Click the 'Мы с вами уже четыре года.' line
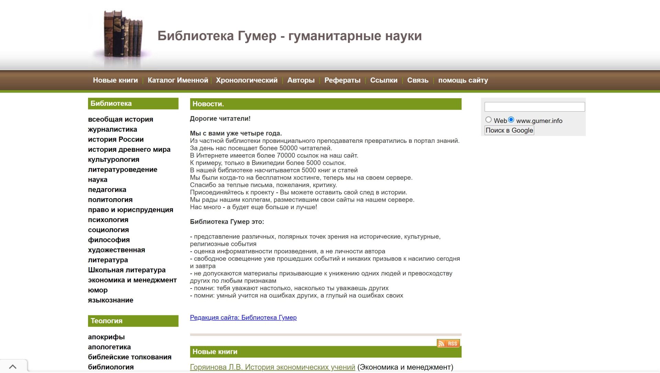 [x=236, y=133]
